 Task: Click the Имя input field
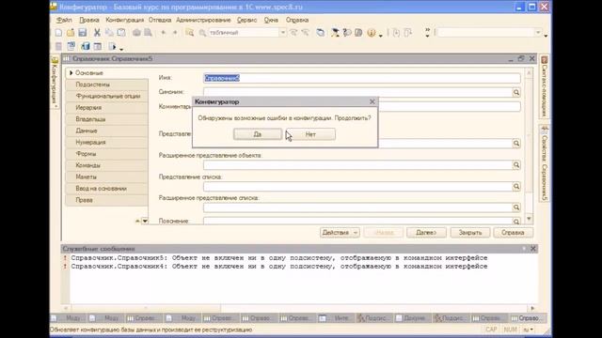coord(361,78)
